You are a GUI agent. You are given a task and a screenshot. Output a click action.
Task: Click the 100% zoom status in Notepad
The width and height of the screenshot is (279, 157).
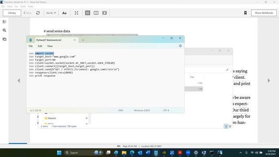[x=120, y=110]
